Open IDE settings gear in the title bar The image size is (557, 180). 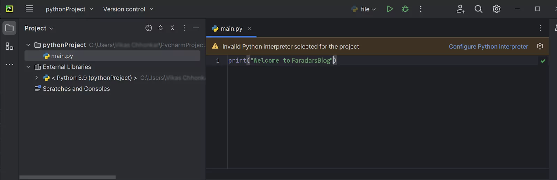[496, 9]
